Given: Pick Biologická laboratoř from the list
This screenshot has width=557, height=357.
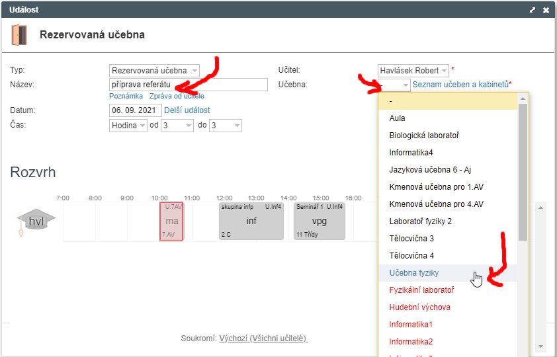Looking at the screenshot, I should 424,136.
